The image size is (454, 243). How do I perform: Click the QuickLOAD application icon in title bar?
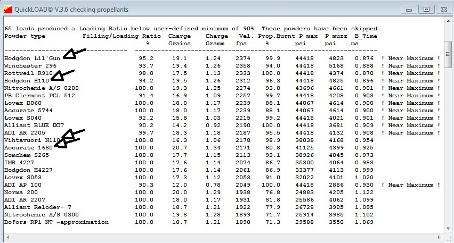[8, 9]
